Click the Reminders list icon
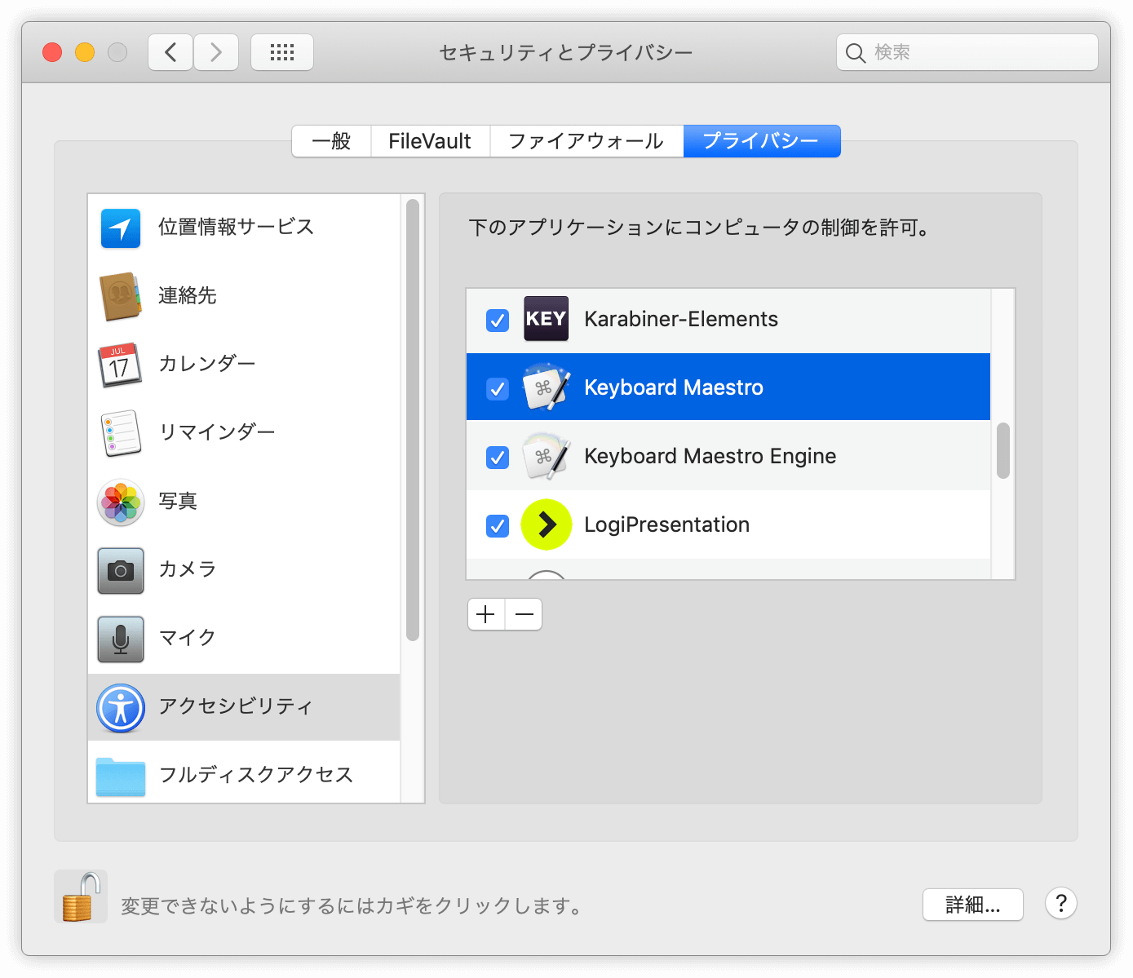1133x978 pixels. click(x=121, y=433)
